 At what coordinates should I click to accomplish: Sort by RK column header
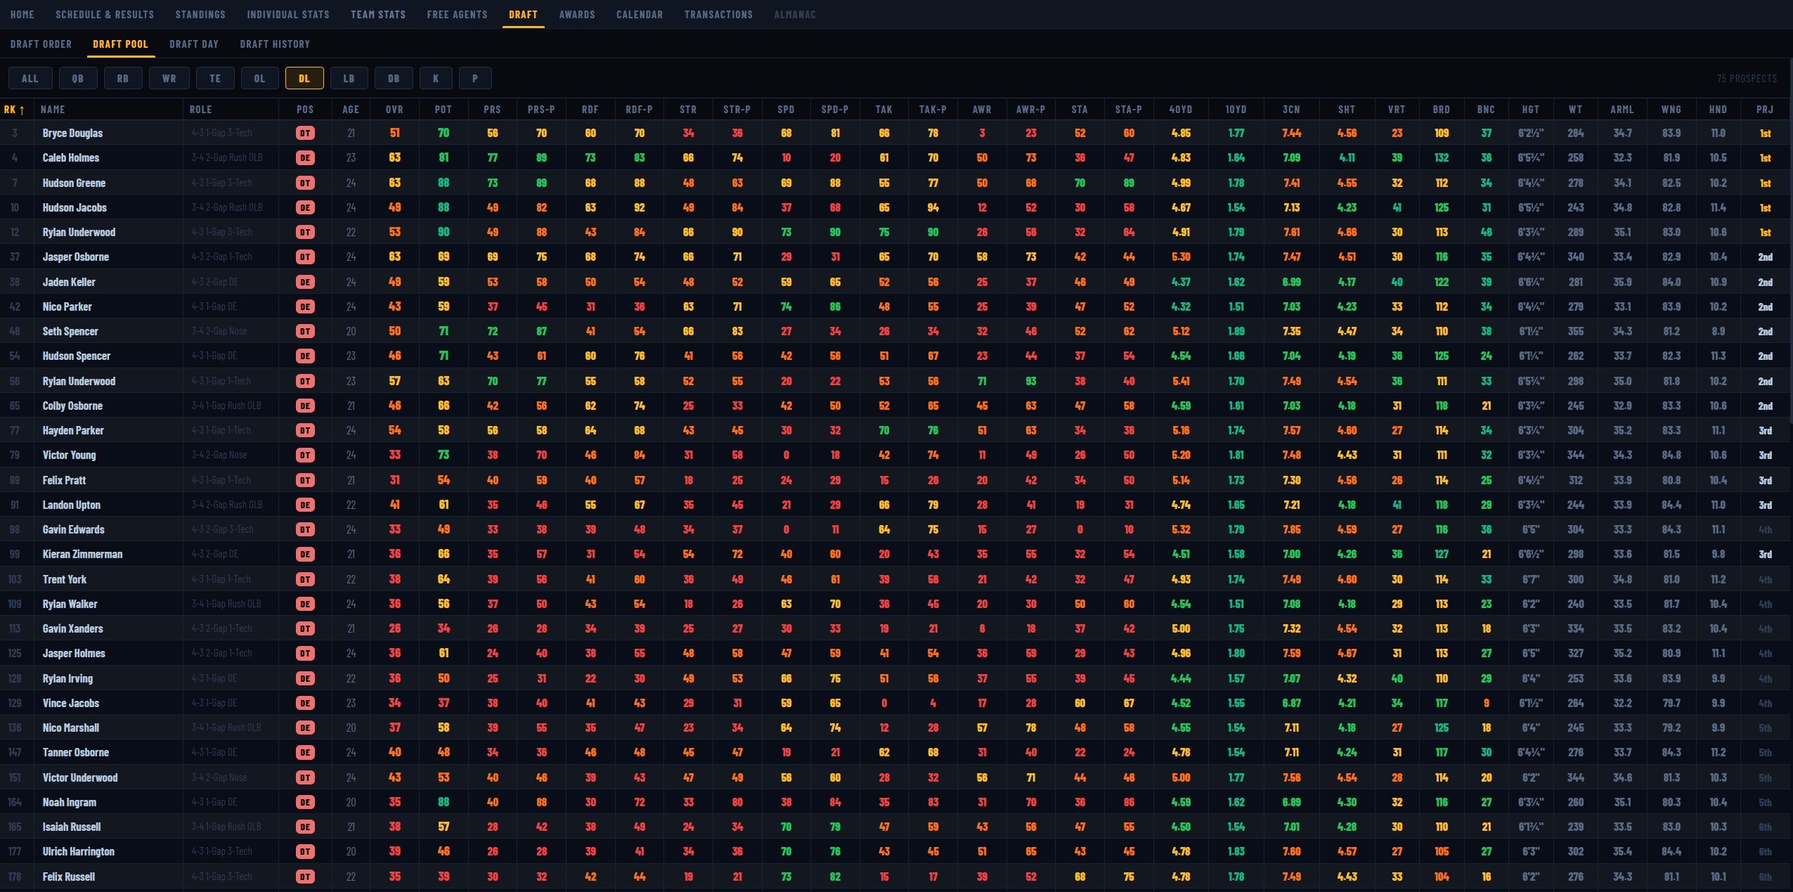tap(14, 109)
